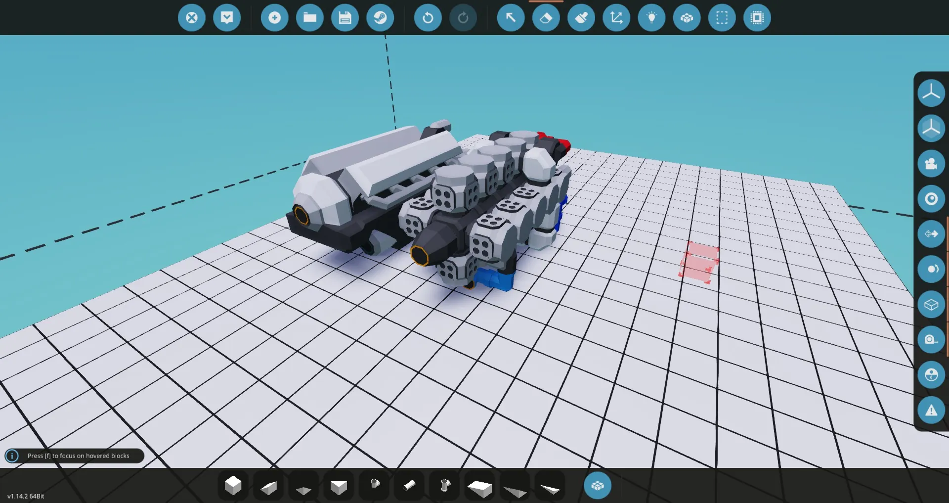Toggle the camera mode button

tap(931, 164)
